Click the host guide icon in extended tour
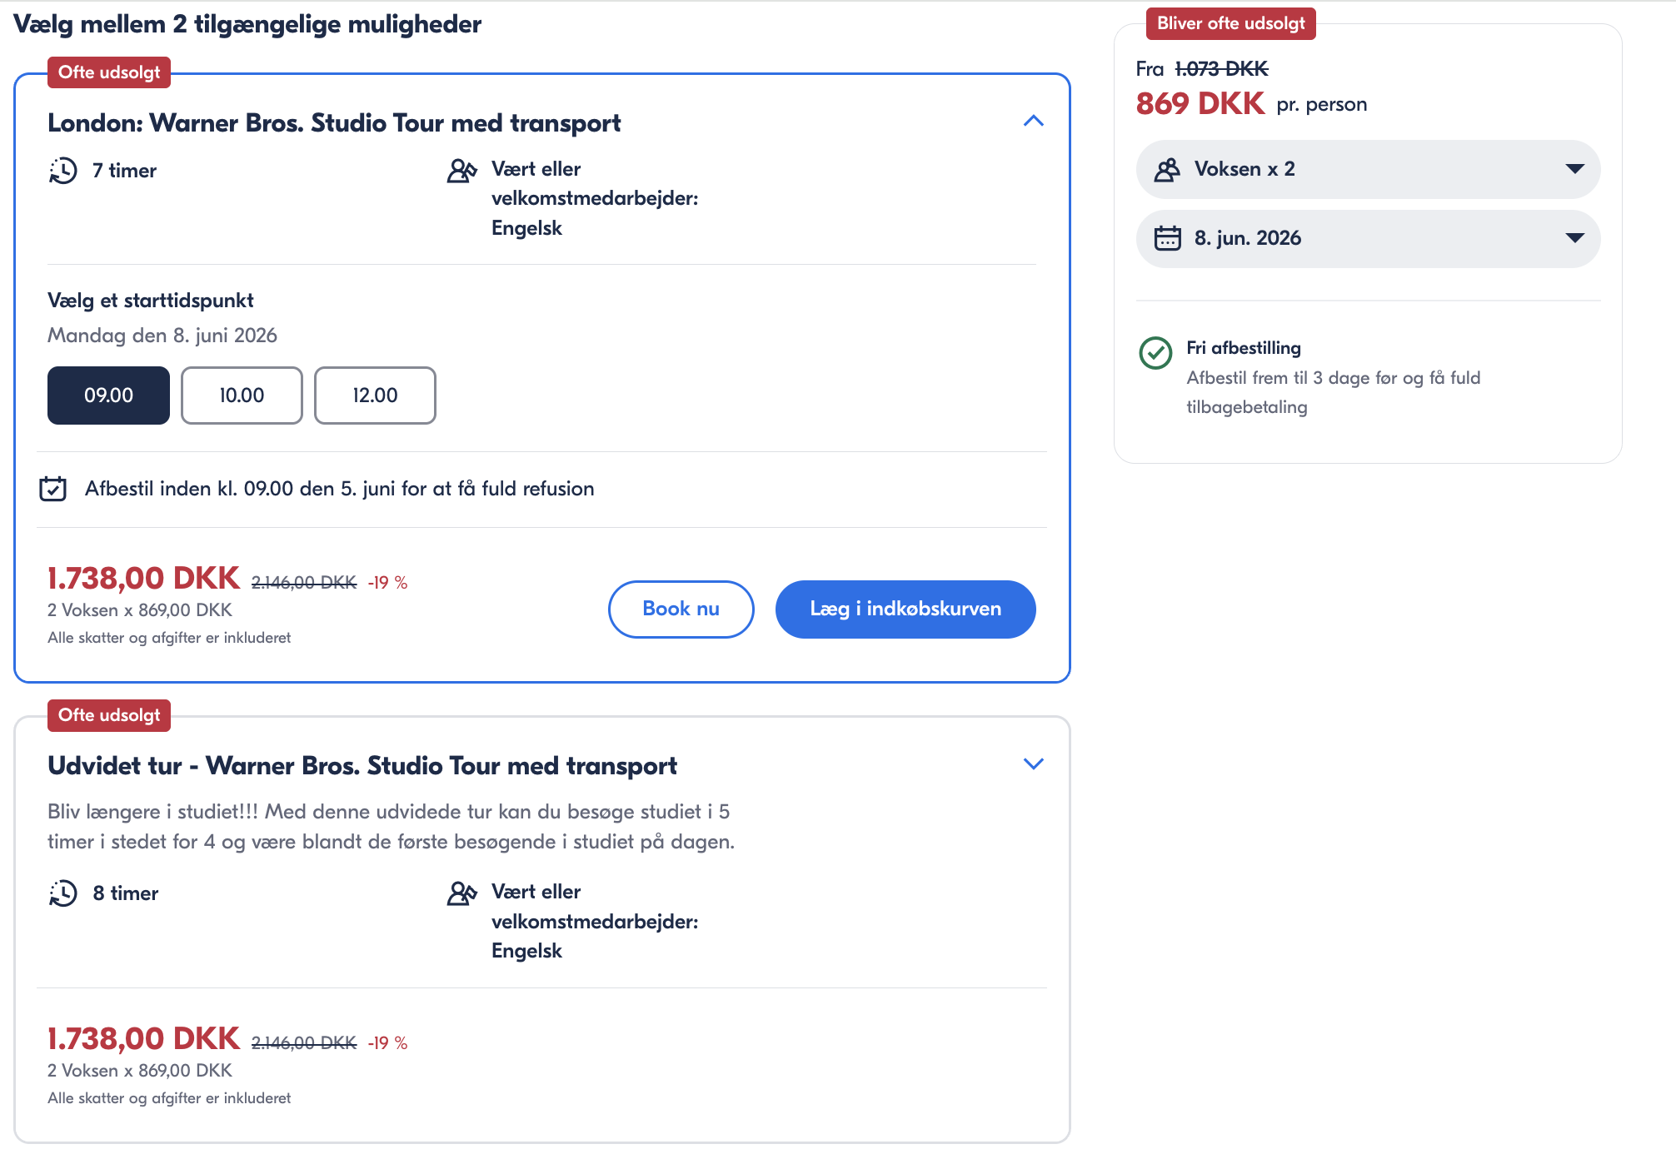Viewport: 1676px width, 1159px height. tap(461, 893)
